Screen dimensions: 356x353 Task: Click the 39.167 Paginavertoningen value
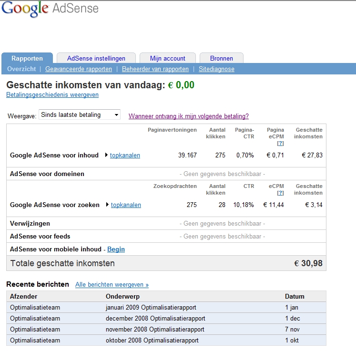187,155
